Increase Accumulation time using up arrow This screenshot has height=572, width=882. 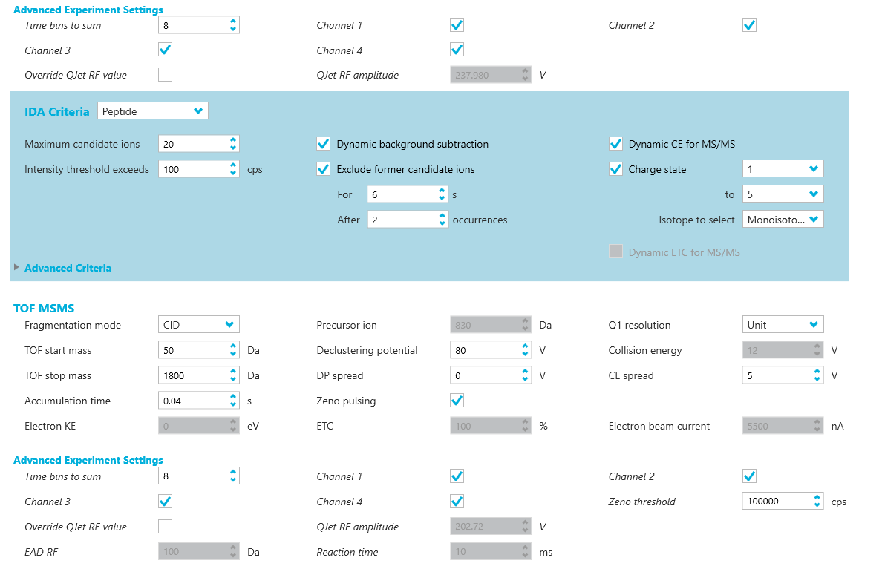pos(233,397)
